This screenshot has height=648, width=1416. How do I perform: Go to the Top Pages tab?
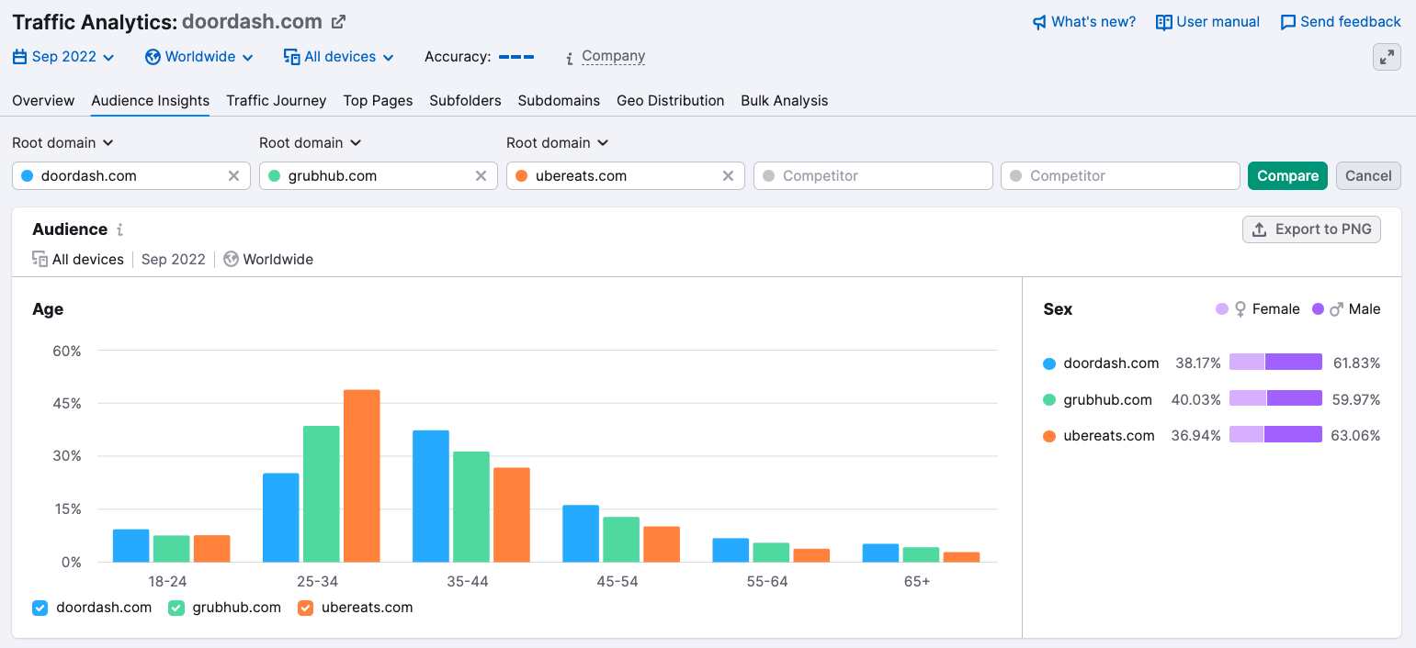point(378,101)
